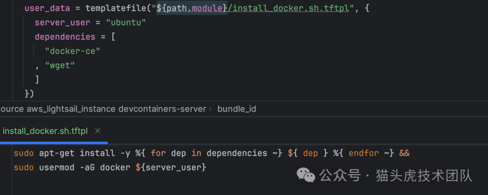Click the endfor template directive
Screen dimensions: 488x195
(x=363, y=153)
